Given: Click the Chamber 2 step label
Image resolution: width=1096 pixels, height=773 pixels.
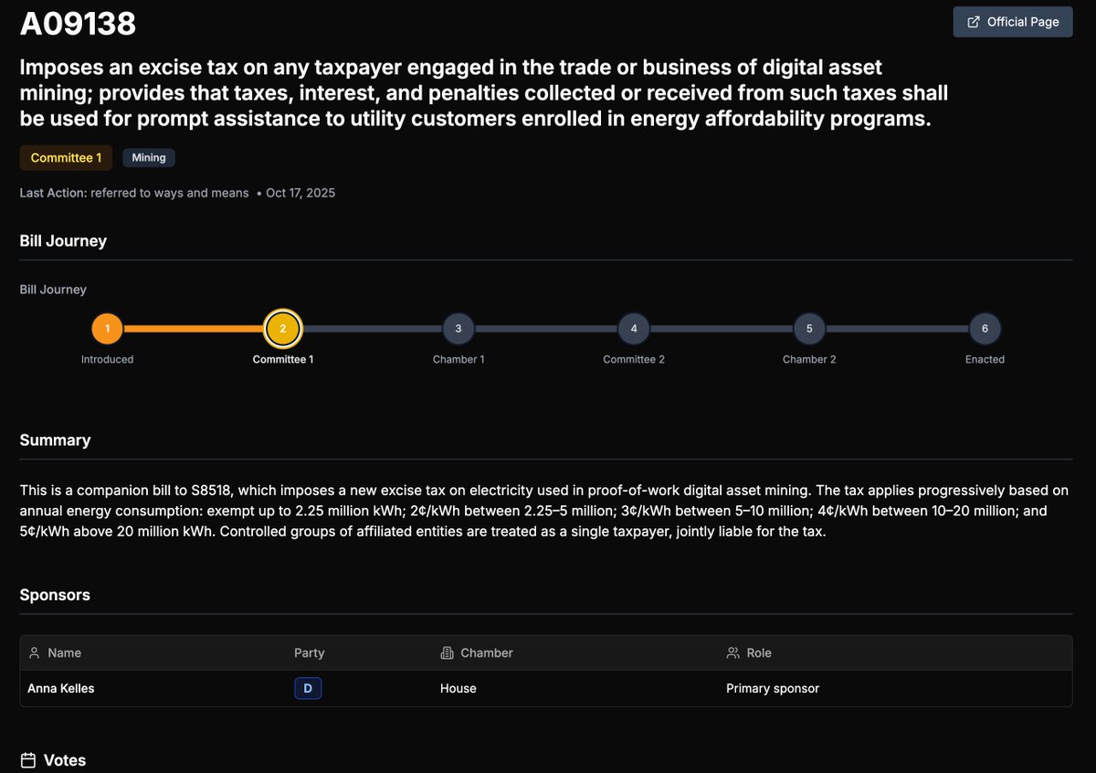Looking at the screenshot, I should tap(809, 359).
